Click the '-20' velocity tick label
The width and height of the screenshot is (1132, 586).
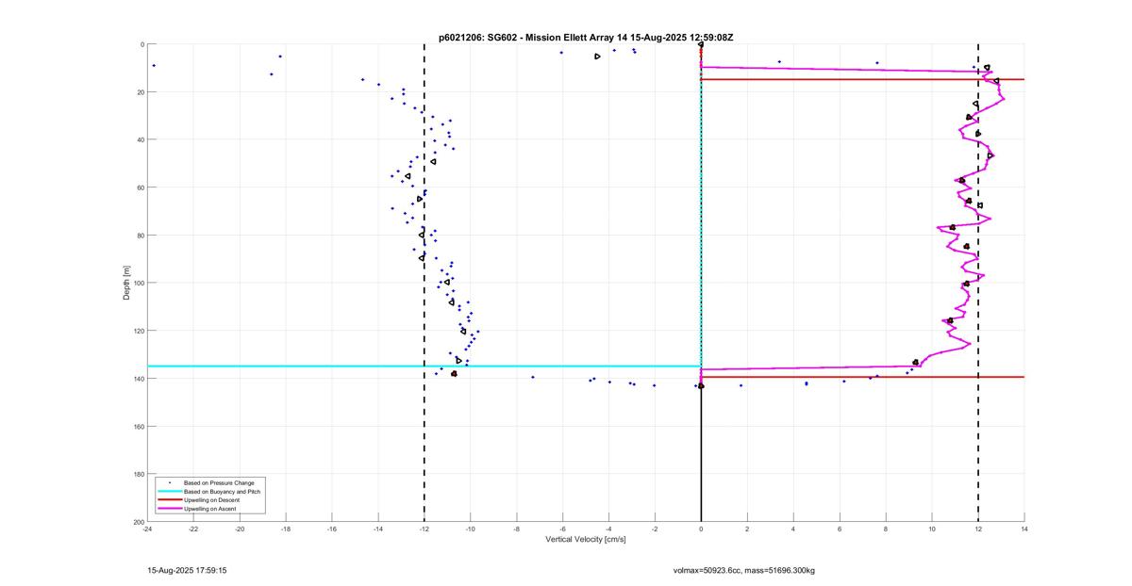[240, 529]
